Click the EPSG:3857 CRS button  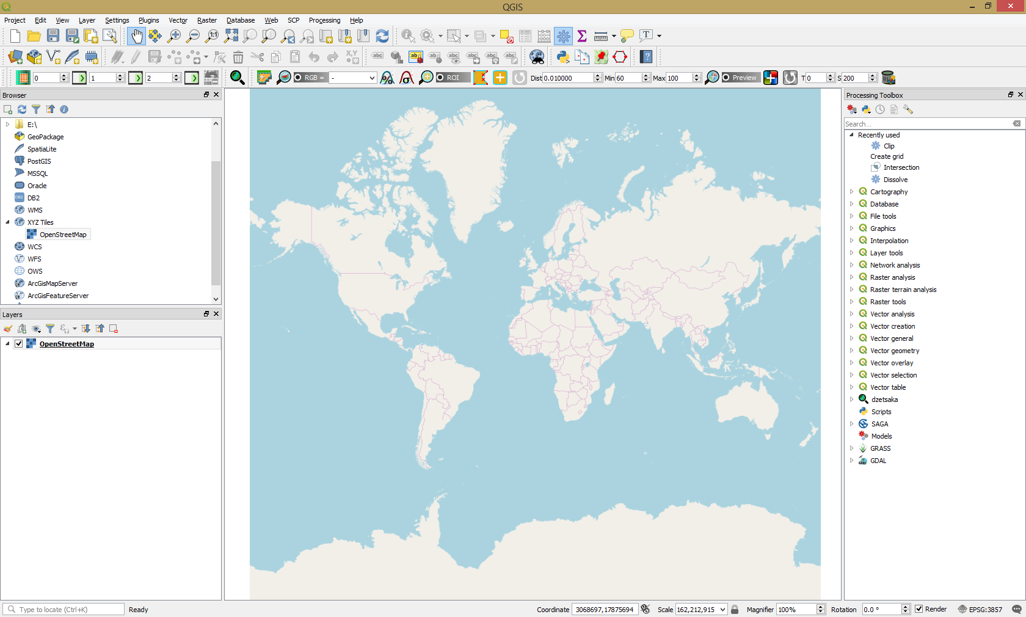click(x=980, y=609)
